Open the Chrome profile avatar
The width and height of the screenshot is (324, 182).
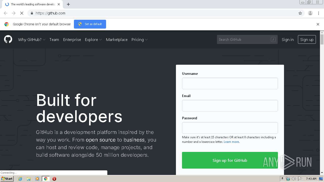[310, 13]
